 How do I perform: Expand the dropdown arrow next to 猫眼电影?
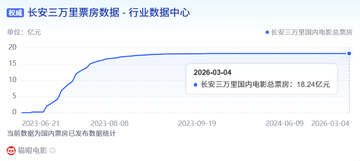53,151
